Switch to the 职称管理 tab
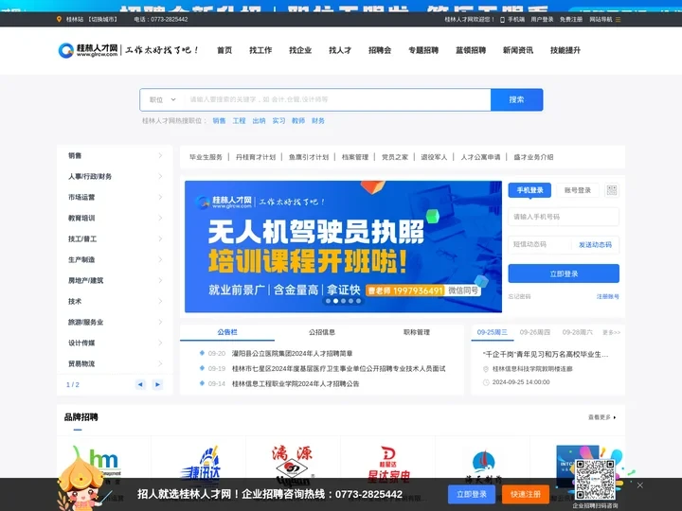 416,332
